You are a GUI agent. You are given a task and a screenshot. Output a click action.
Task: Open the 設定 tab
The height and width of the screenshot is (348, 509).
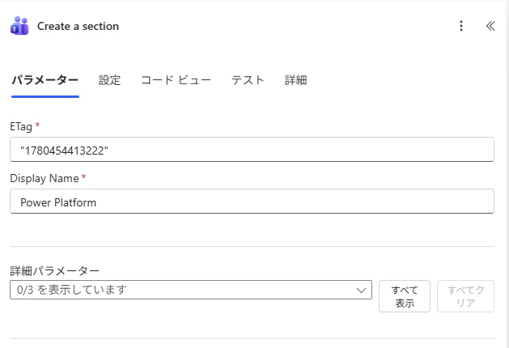(x=110, y=80)
